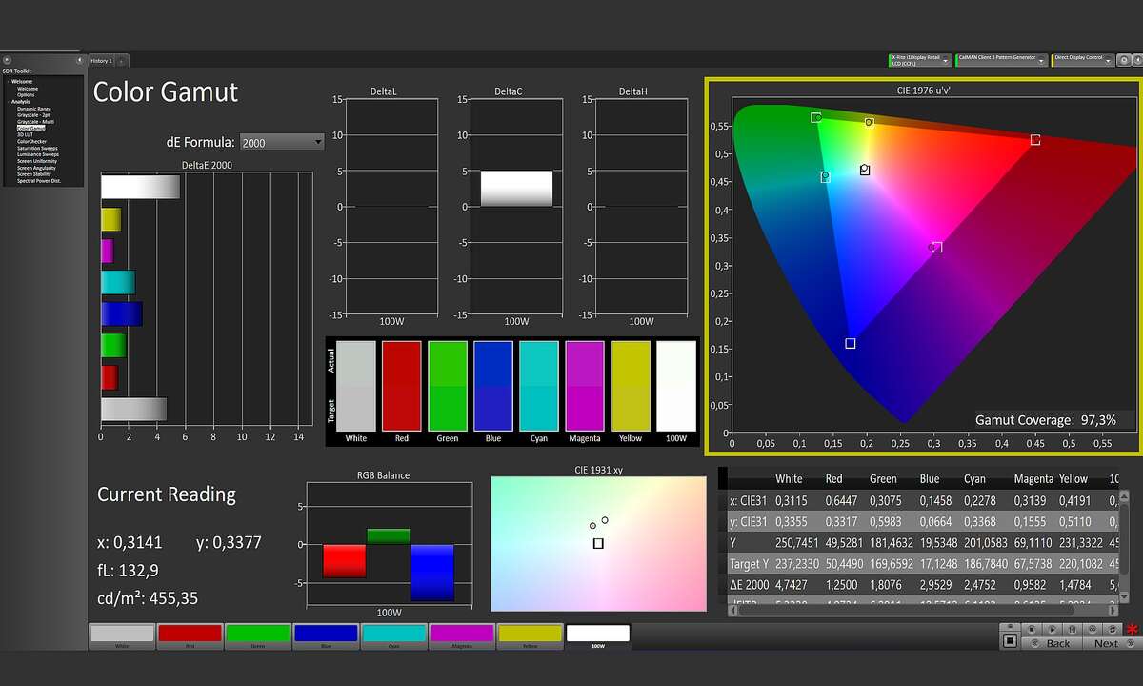The image size is (1143, 686).
Task: Open Luminance Sweeps in the workflow tree
Action: [x=38, y=154]
